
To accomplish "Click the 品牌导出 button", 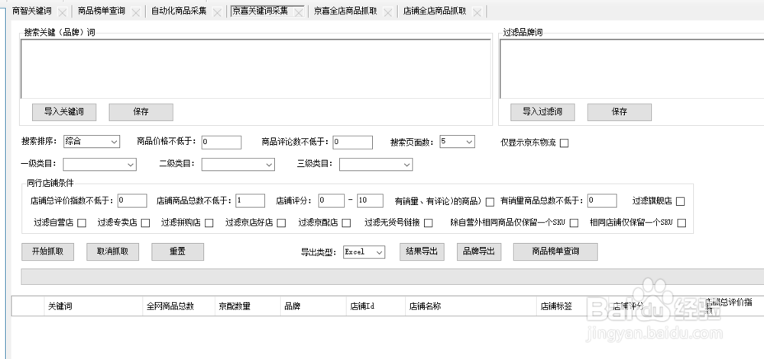I will click(479, 252).
